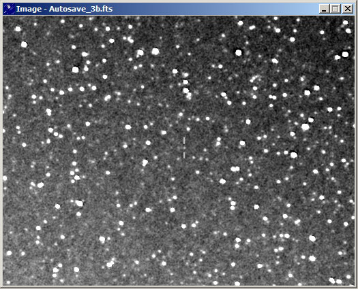
Task: Click the large star just below the top-left corner star
Action: click(x=24, y=44)
